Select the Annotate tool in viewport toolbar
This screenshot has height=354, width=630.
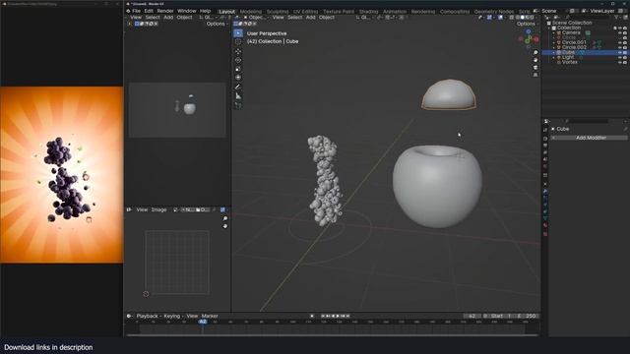pos(238,87)
